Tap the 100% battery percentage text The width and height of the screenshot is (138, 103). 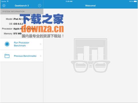[x=131, y=1]
